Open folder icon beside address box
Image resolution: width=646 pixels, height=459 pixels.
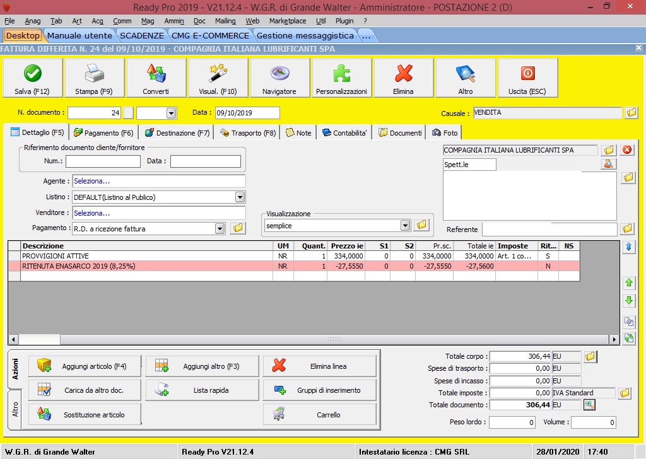(628, 177)
